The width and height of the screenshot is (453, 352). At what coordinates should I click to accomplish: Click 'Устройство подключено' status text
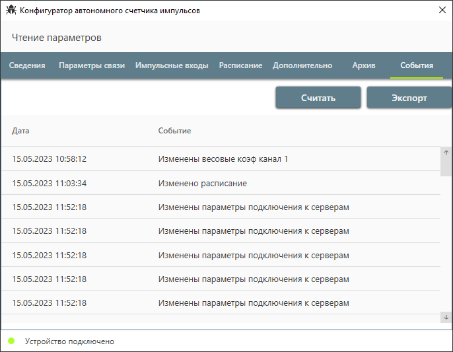coord(69,341)
